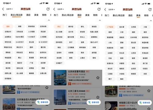
Task: Go back using the arrow on the 景点 screen
Action: [3, 9]
